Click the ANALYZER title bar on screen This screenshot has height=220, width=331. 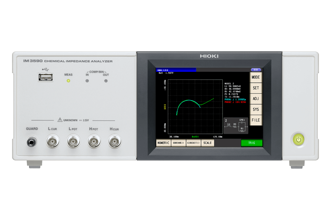[x=176, y=70]
